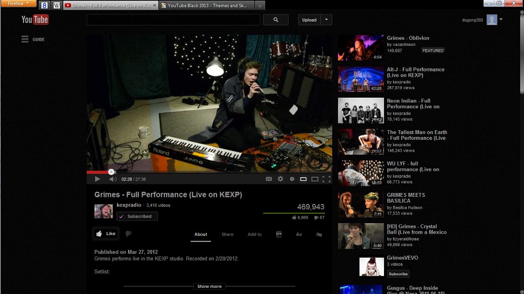Enter fullscreen mode
Viewport: 524px width, 294px height.
pyautogui.click(x=327, y=179)
